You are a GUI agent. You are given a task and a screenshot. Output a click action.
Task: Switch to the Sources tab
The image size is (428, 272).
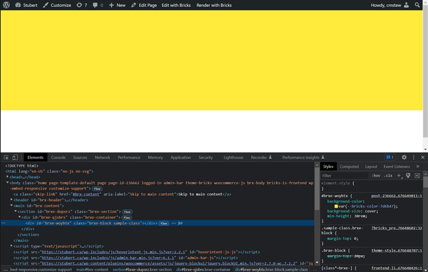coord(80,157)
